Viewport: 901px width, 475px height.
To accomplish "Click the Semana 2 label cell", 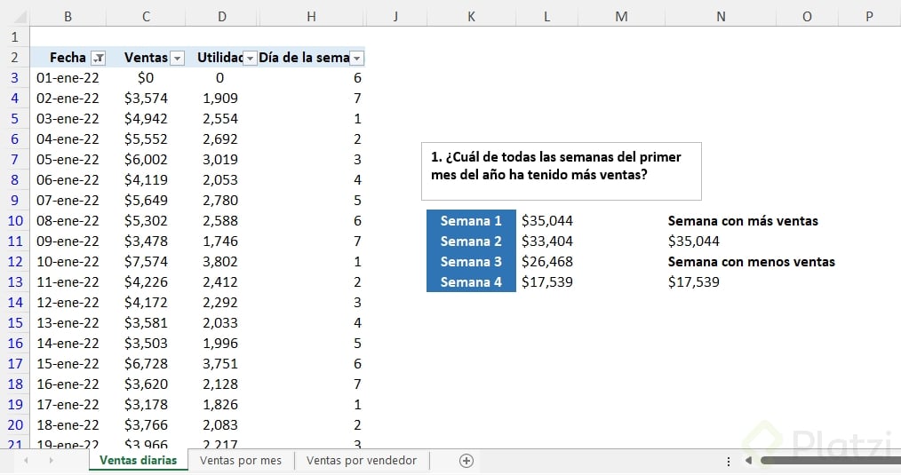I will (471, 241).
